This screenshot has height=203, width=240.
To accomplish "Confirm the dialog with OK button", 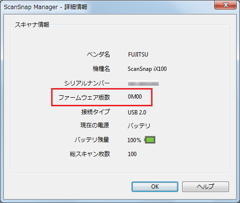I will pyautogui.click(x=155, y=187).
